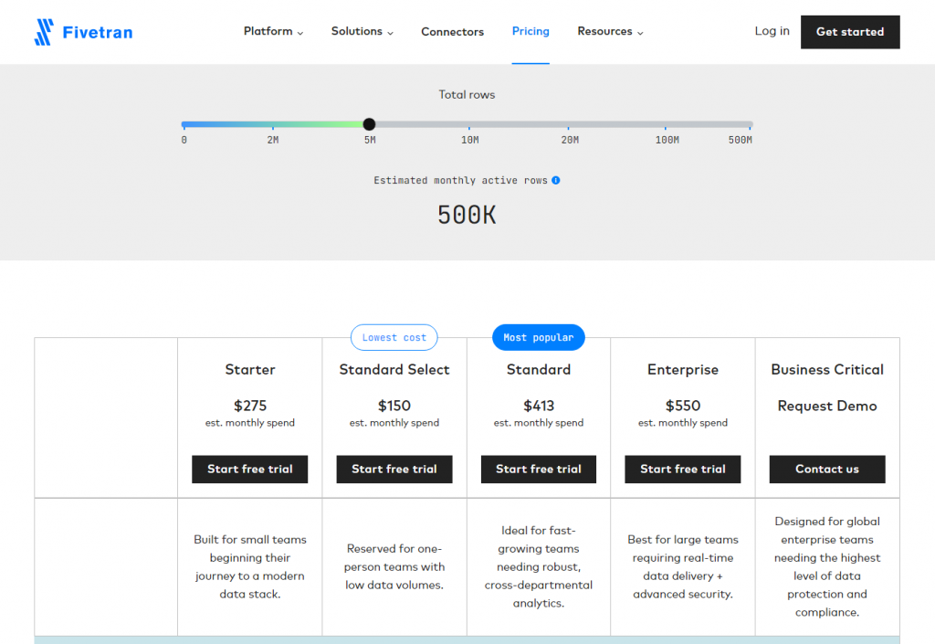This screenshot has width=935, height=644.
Task: Click the Estimated monthly active rows label
Action: pos(460,180)
